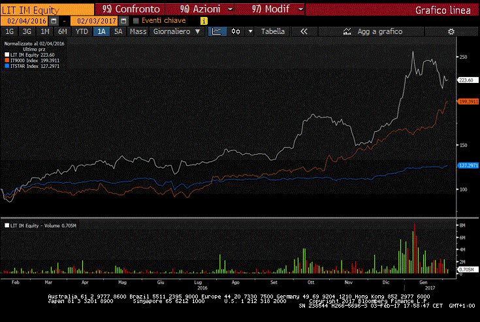Collapse panel with double left arrows
The width and height of the screenshot is (480, 322).
[304, 31]
